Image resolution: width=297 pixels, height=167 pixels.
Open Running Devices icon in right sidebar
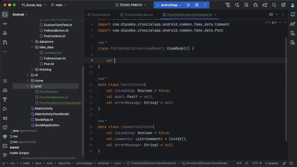[293, 42]
